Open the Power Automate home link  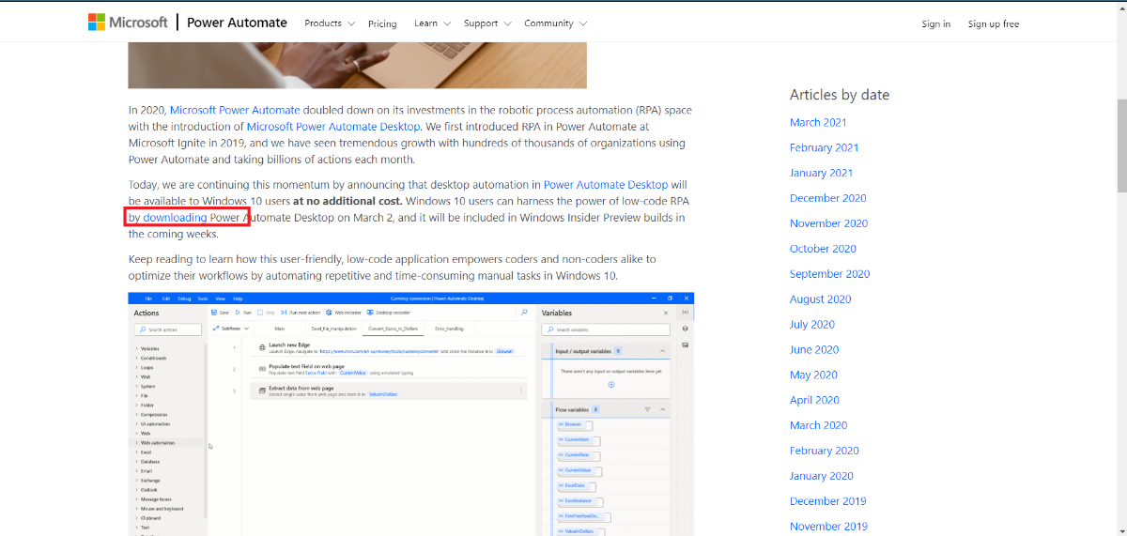tap(237, 23)
